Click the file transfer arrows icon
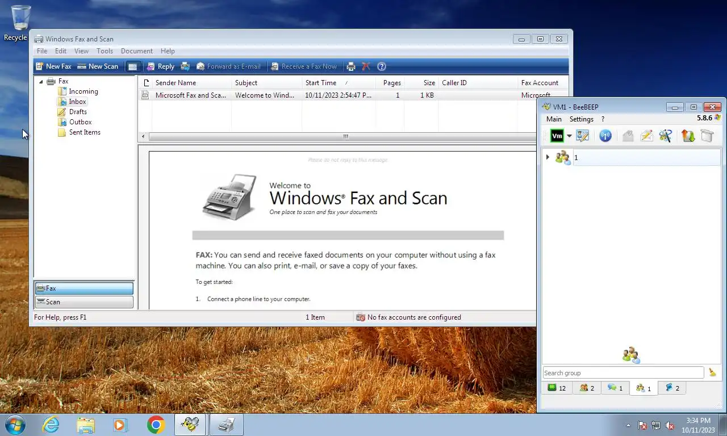 pyautogui.click(x=688, y=136)
